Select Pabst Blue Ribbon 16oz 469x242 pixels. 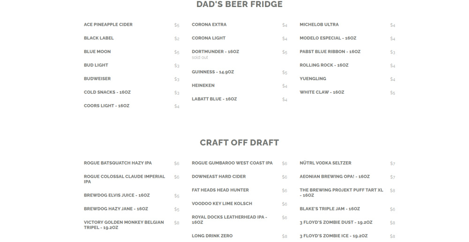click(x=330, y=52)
